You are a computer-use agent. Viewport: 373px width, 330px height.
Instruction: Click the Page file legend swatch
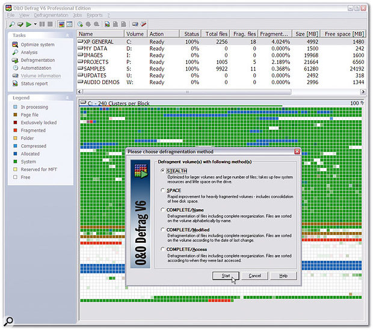pyautogui.click(x=15, y=115)
